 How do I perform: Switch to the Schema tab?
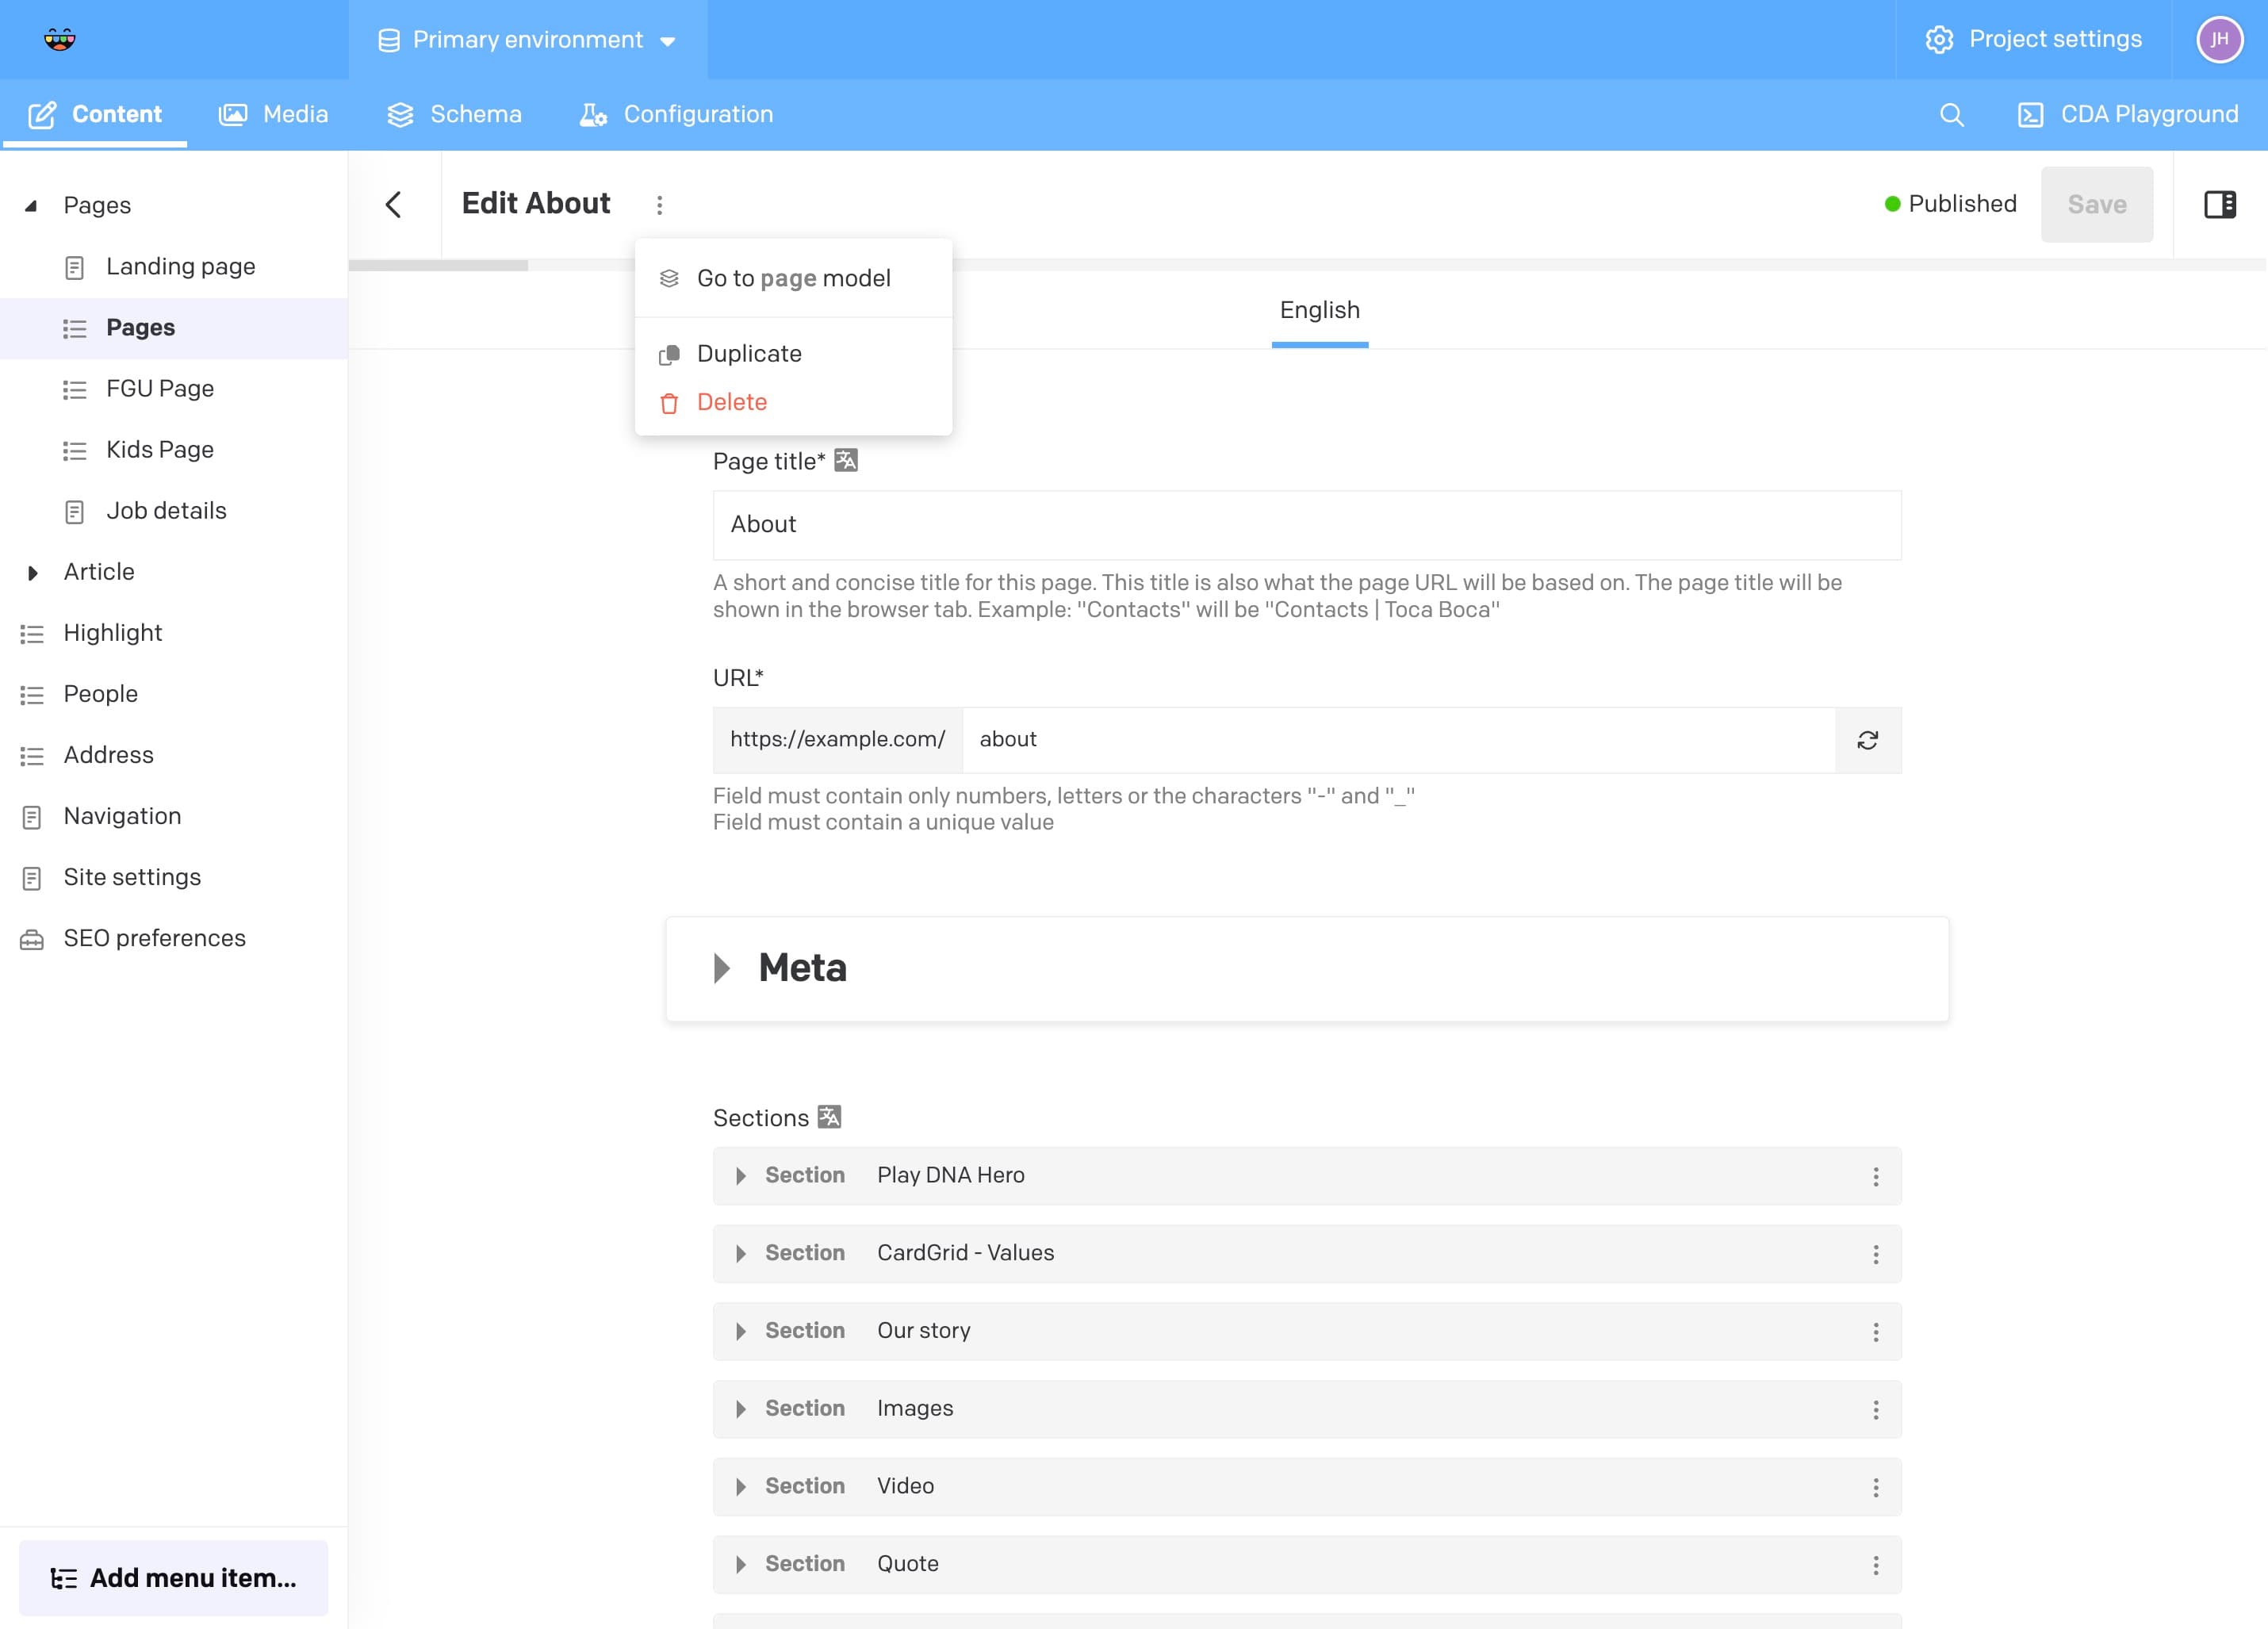pos(454,115)
